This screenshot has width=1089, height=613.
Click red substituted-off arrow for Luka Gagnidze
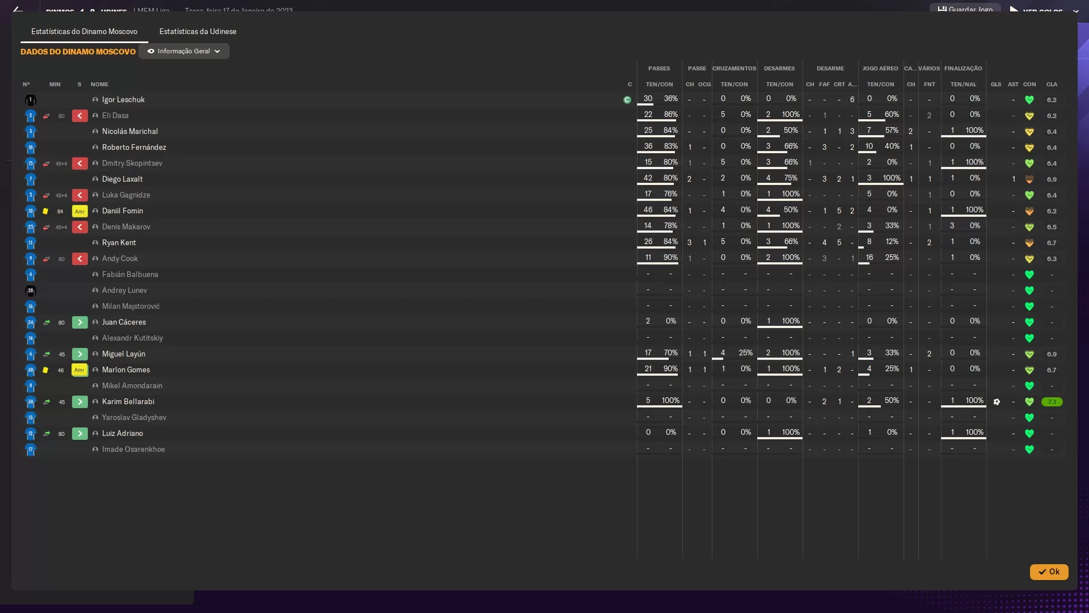pos(80,195)
